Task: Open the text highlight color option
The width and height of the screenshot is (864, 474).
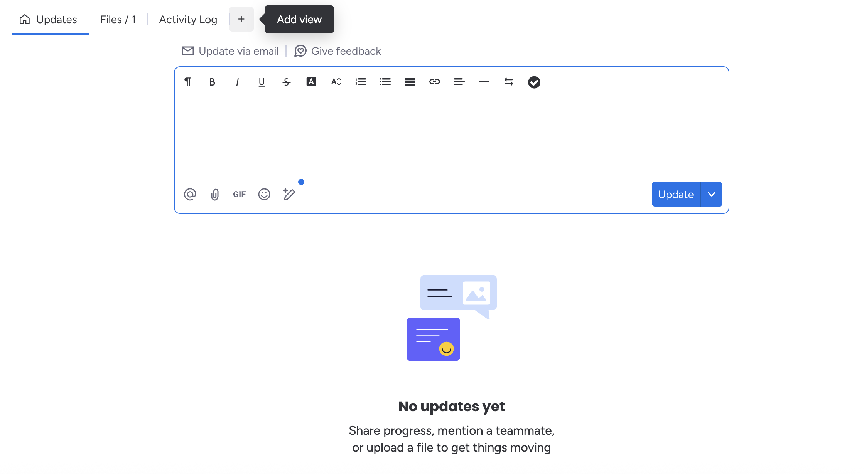Action: point(311,82)
